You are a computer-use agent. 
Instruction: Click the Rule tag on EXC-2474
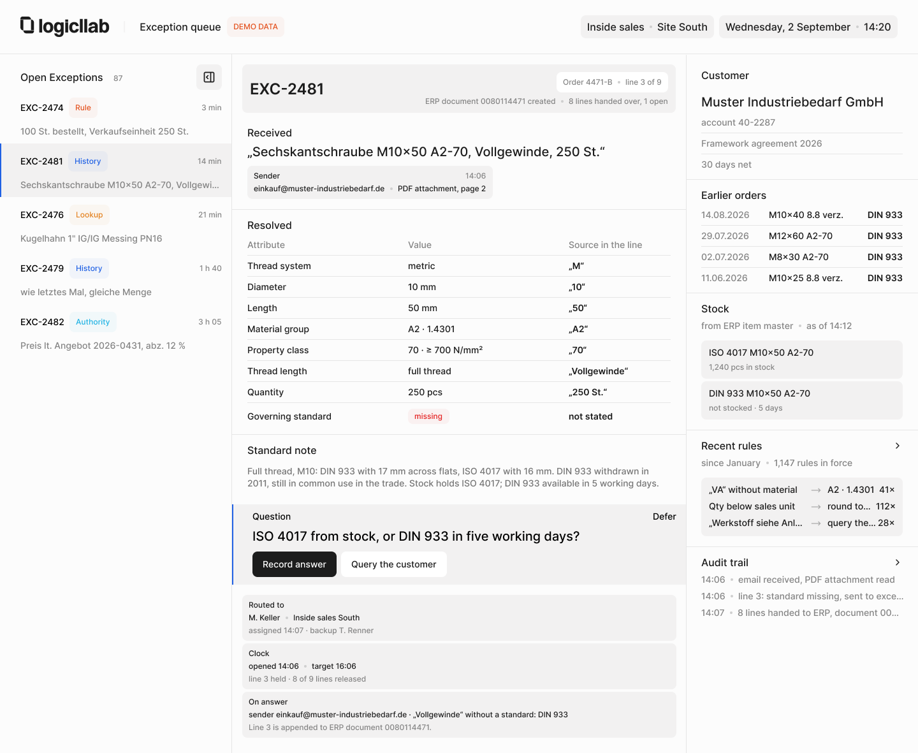(x=83, y=108)
